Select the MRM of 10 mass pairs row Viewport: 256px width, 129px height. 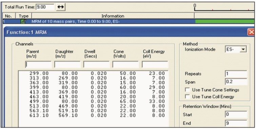point(99,21)
